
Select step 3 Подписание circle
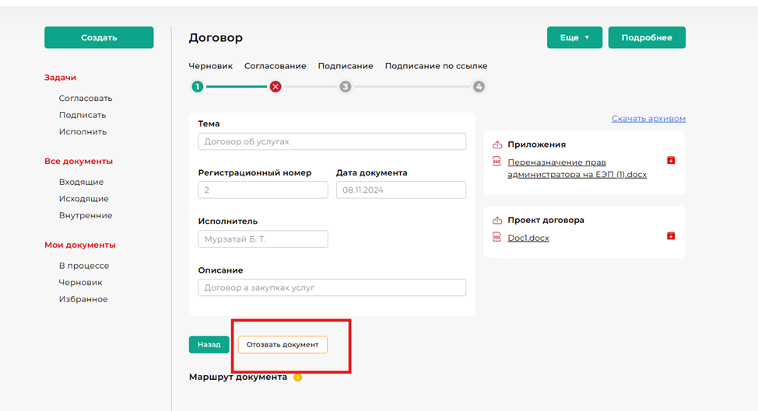(x=346, y=87)
